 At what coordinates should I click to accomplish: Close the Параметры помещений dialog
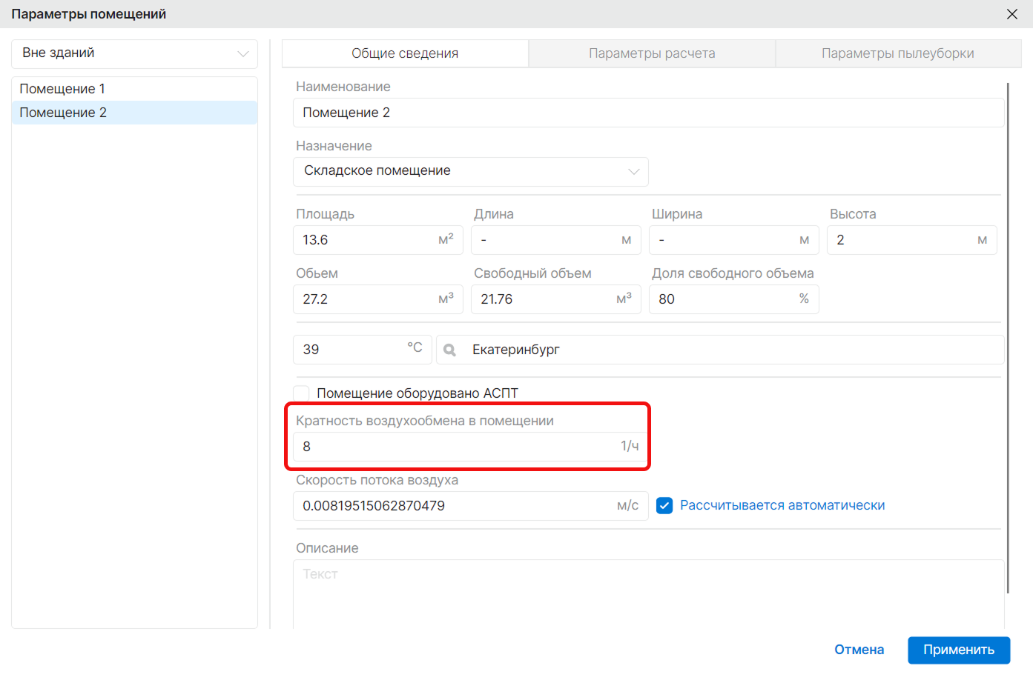tap(1011, 14)
